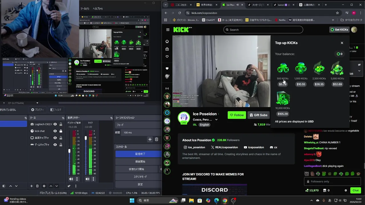Screen dimensions: 365x205
Task: Adjust デスクトップ音声 volume slider
Action: point(69,151)
